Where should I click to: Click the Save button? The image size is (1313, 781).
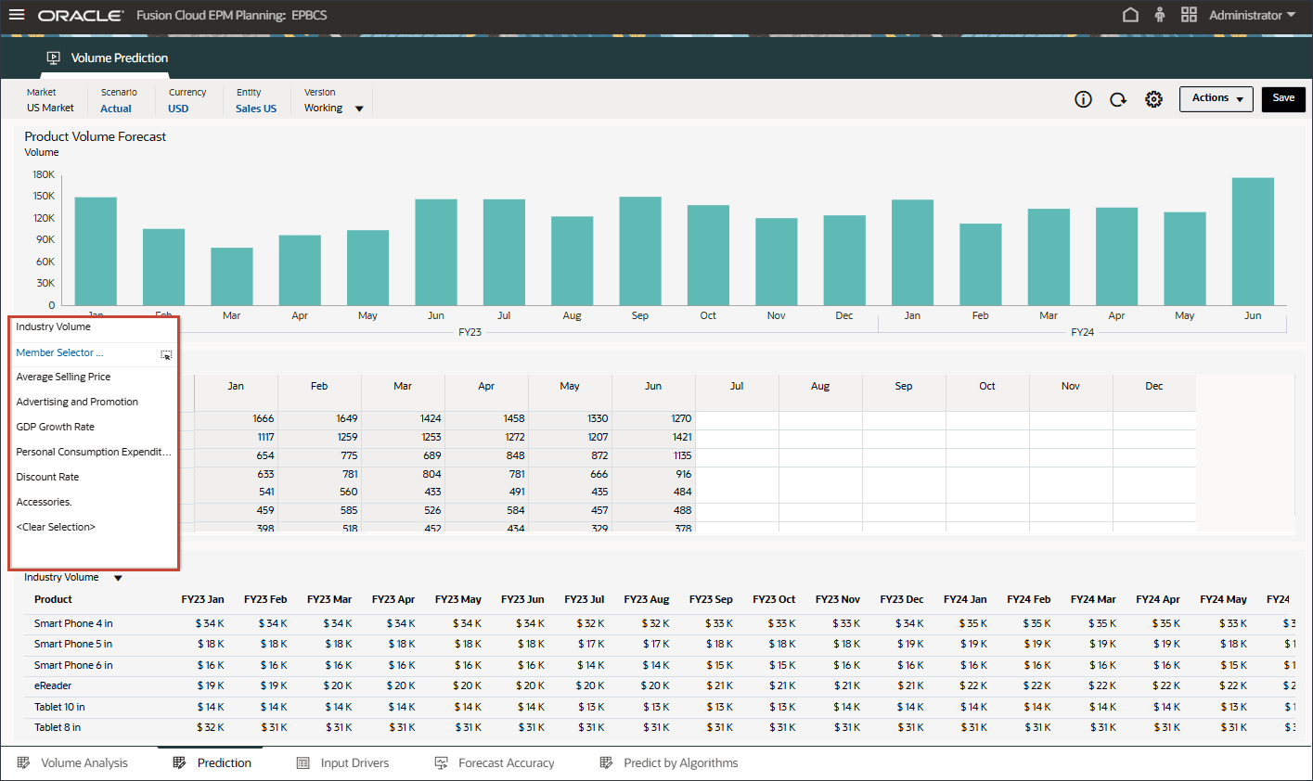pos(1282,98)
